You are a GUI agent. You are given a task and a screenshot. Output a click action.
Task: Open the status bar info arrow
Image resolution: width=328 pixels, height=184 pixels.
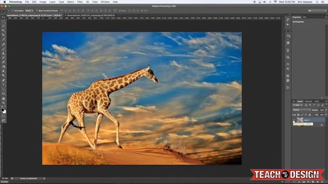(x=44, y=178)
